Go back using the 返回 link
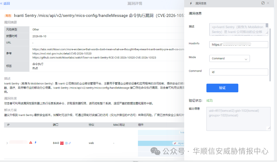277x162 pixels. click(x=5, y=3)
